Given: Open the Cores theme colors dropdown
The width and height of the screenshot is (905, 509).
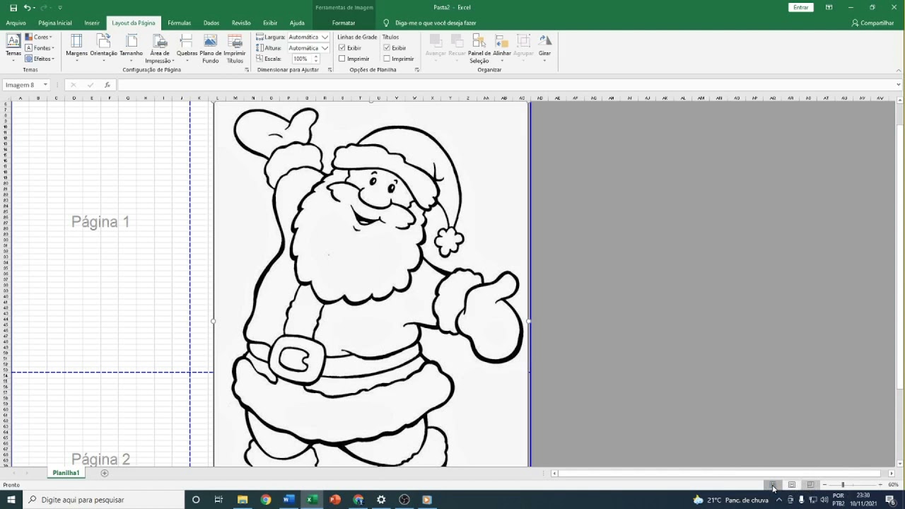Looking at the screenshot, I should [40, 37].
